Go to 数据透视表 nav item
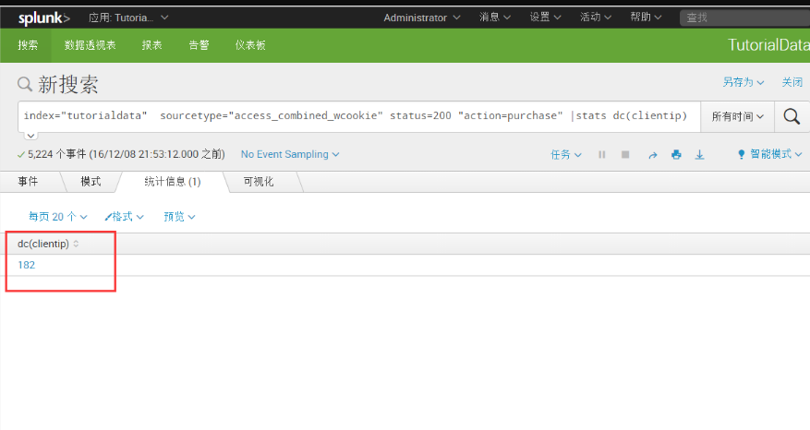 (x=90, y=45)
